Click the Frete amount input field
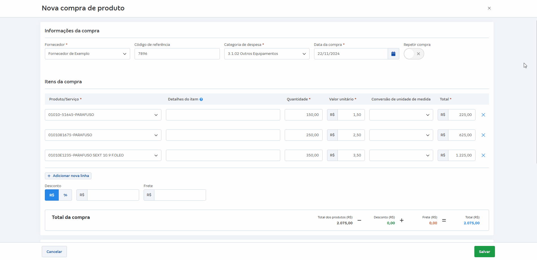Screen dimensions: 537x260 click(180, 195)
